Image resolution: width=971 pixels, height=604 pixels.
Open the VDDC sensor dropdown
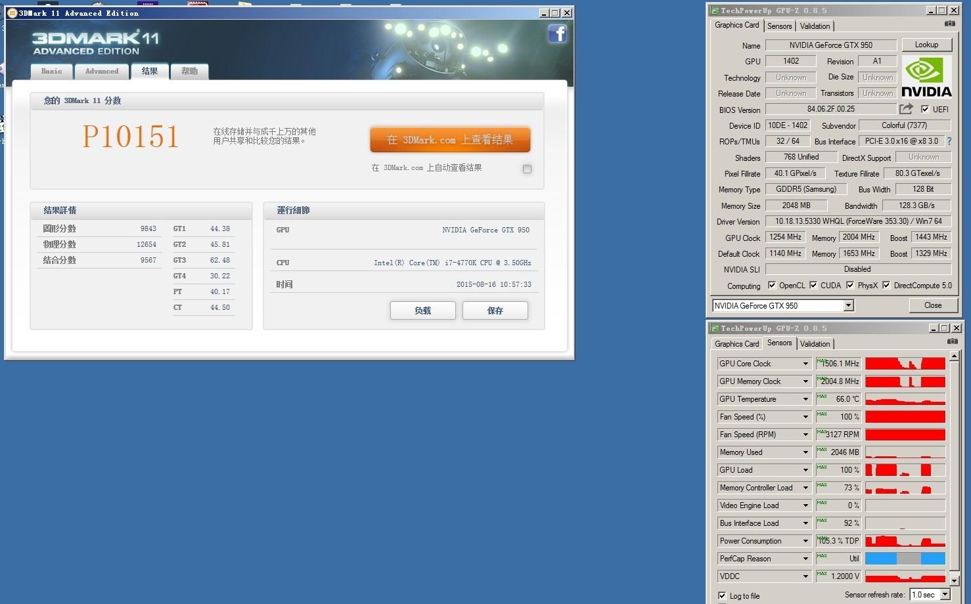pos(805,576)
